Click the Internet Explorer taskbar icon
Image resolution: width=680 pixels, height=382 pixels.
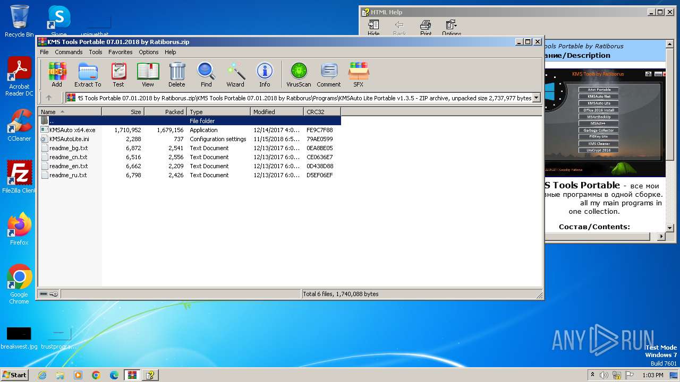tap(42, 375)
